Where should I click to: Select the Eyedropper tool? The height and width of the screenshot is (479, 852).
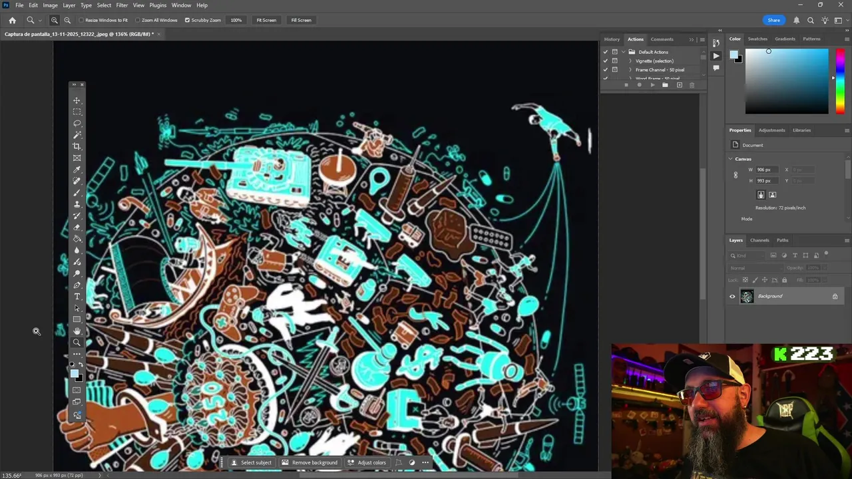click(77, 170)
